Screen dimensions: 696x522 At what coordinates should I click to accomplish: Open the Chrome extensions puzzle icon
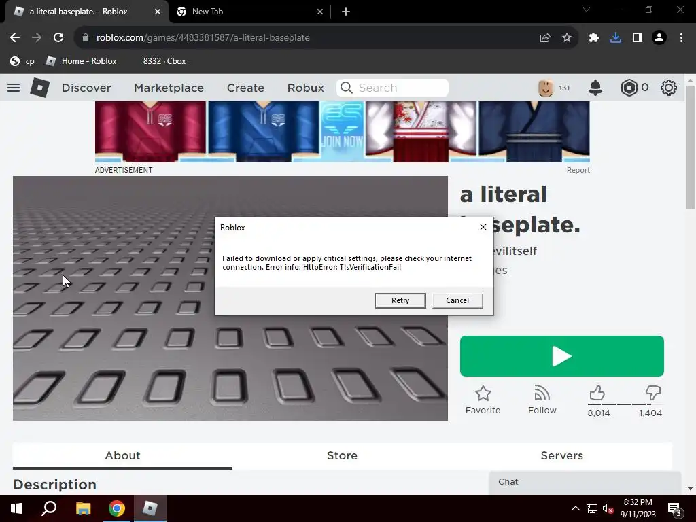[593, 38]
